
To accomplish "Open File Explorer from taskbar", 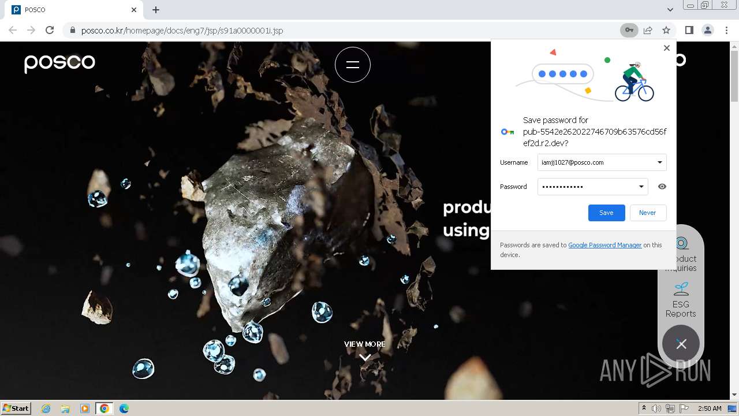I will 65,408.
